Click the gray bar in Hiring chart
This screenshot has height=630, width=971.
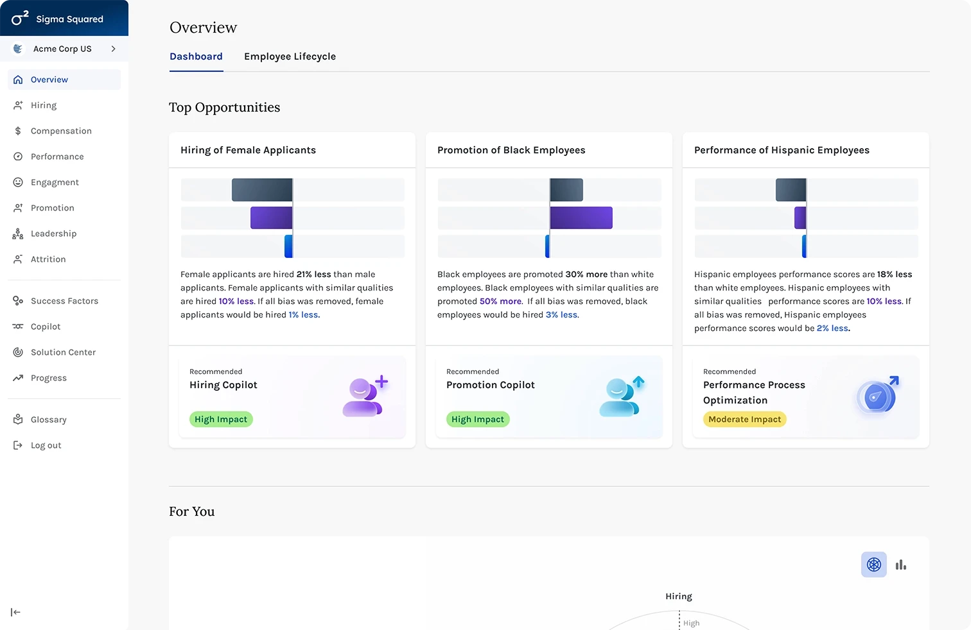tap(262, 190)
